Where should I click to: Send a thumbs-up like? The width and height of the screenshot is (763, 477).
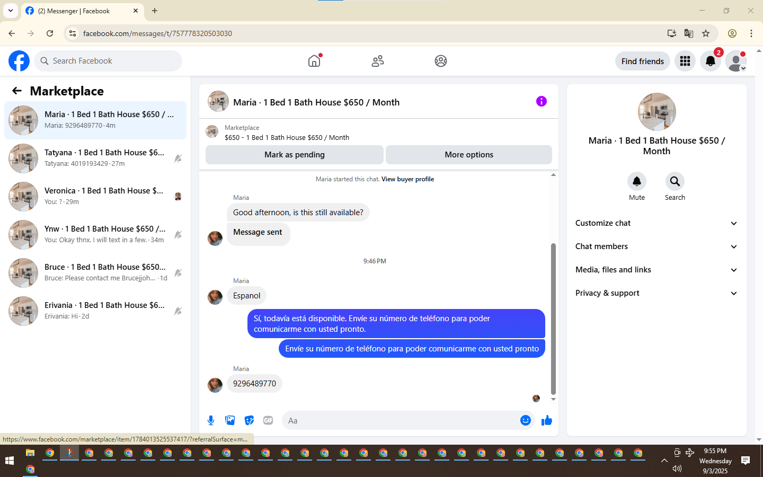tap(547, 420)
